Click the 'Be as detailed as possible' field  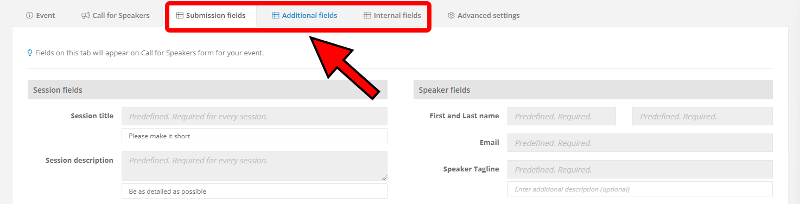click(x=255, y=191)
